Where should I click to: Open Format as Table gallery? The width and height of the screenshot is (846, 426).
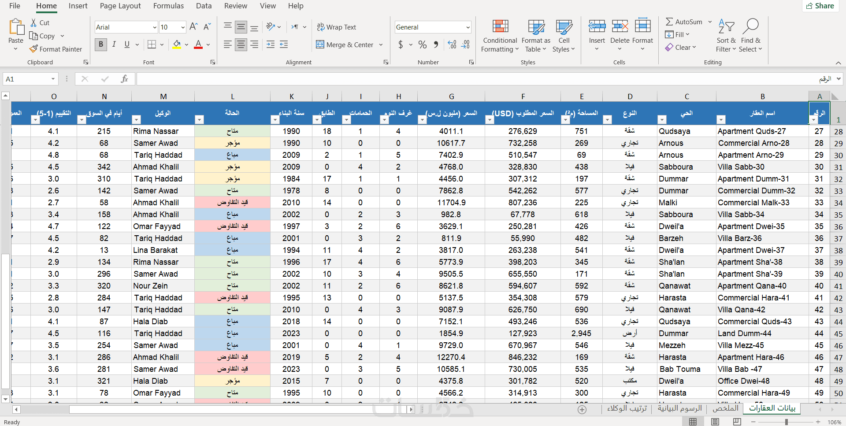tap(536, 36)
